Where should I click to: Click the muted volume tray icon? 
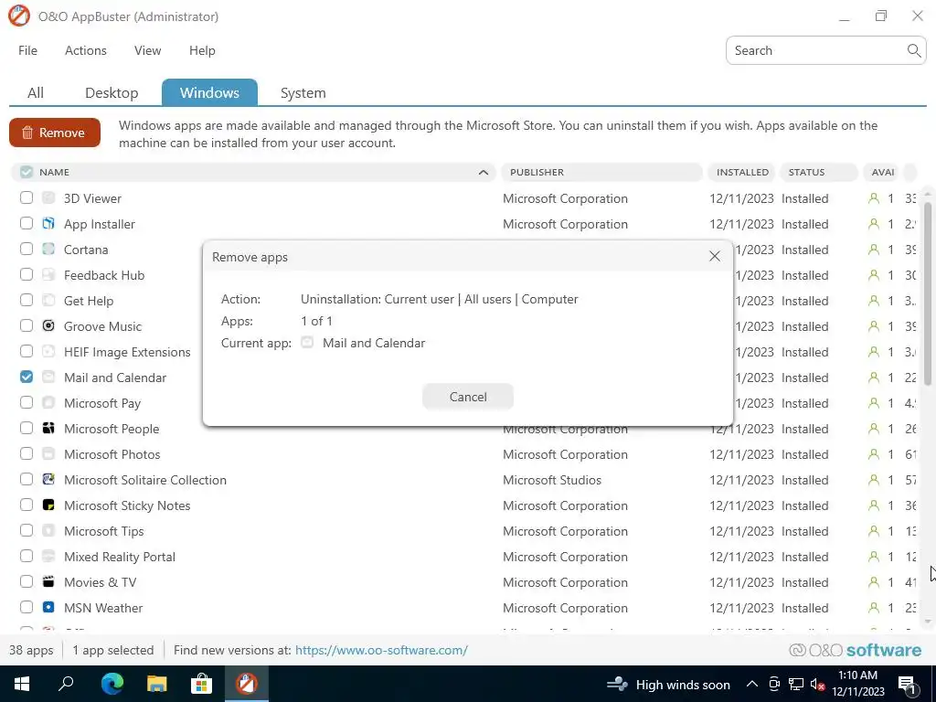coord(817,684)
